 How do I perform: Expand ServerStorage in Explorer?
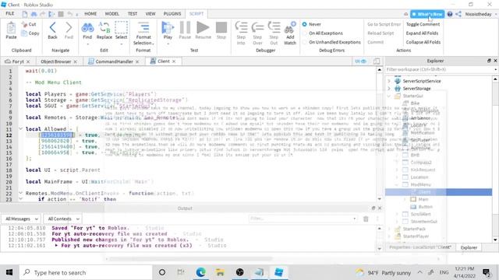(x=389, y=89)
